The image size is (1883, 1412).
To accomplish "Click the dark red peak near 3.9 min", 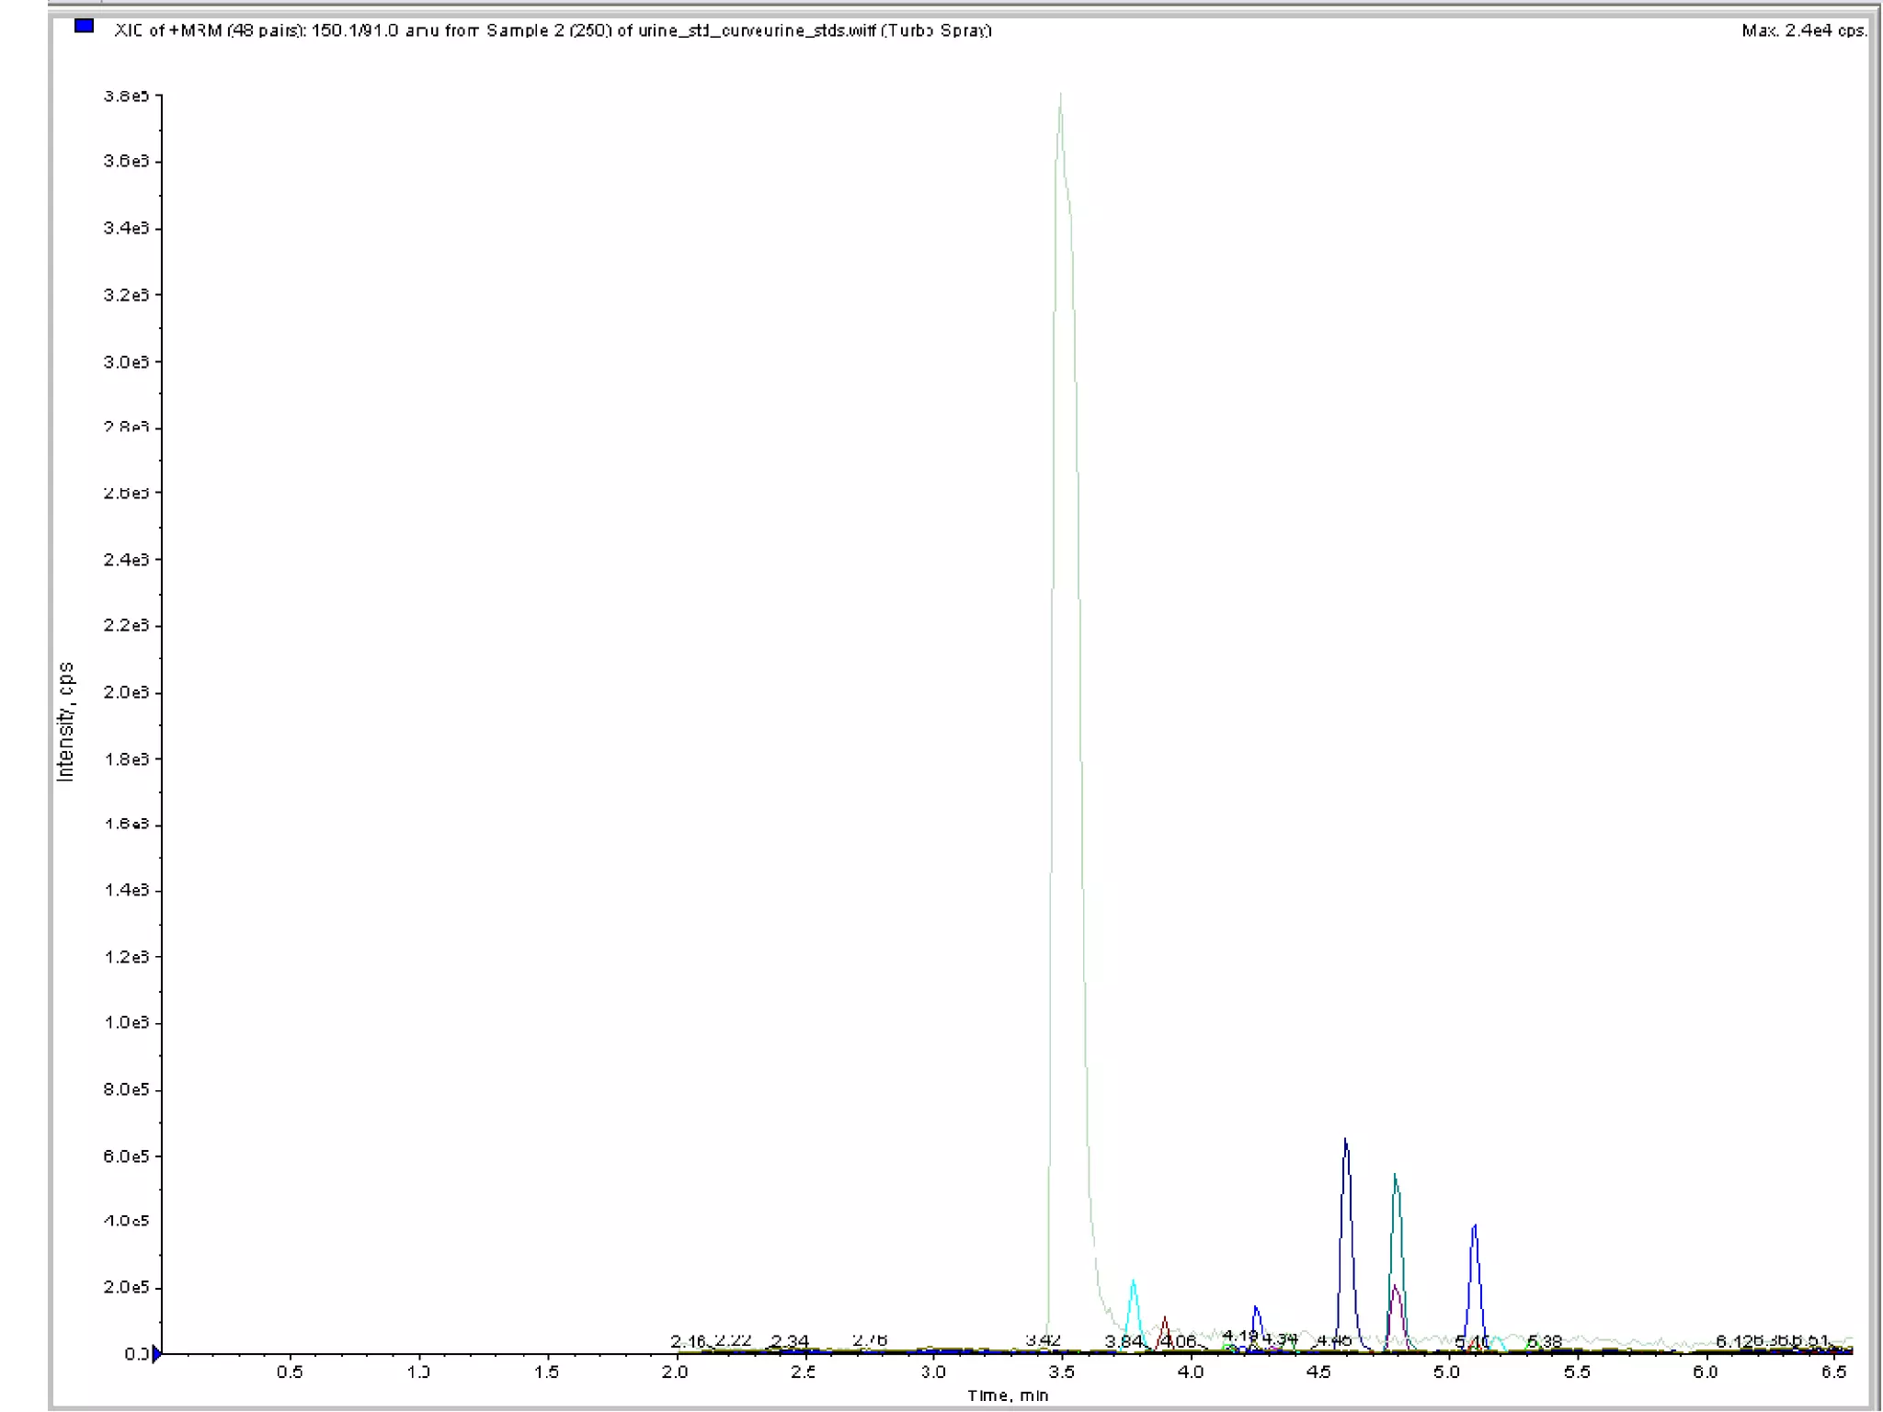I will coord(1165,1322).
